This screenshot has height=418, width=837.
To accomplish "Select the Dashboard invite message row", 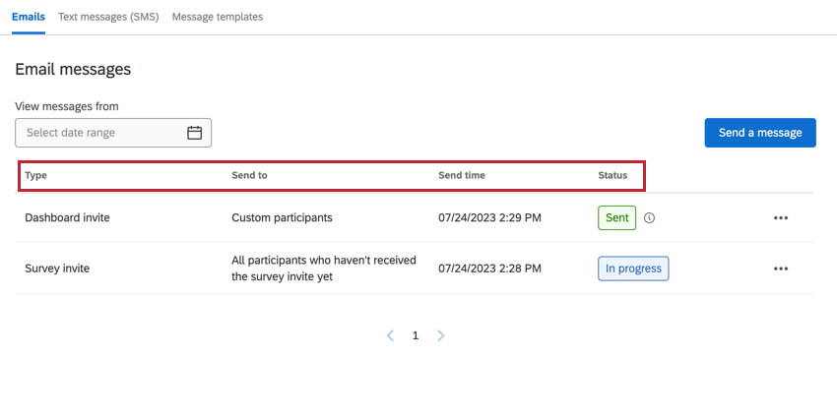I will click(x=67, y=218).
